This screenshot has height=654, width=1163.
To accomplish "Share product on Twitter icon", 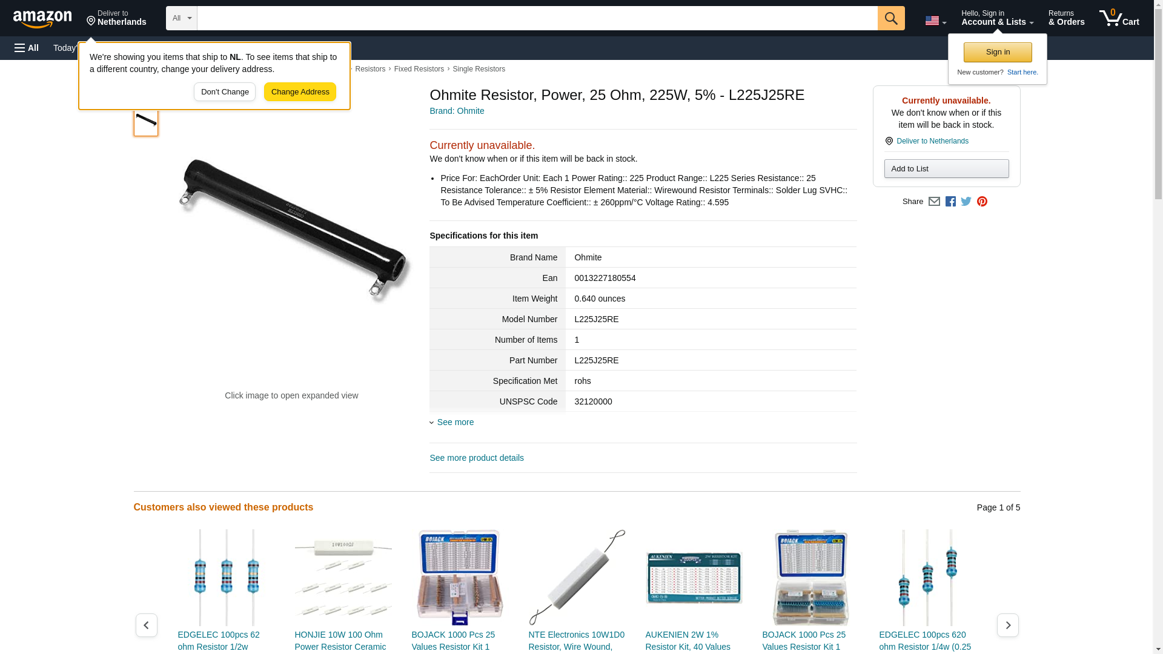I will [x=966, y=202].
